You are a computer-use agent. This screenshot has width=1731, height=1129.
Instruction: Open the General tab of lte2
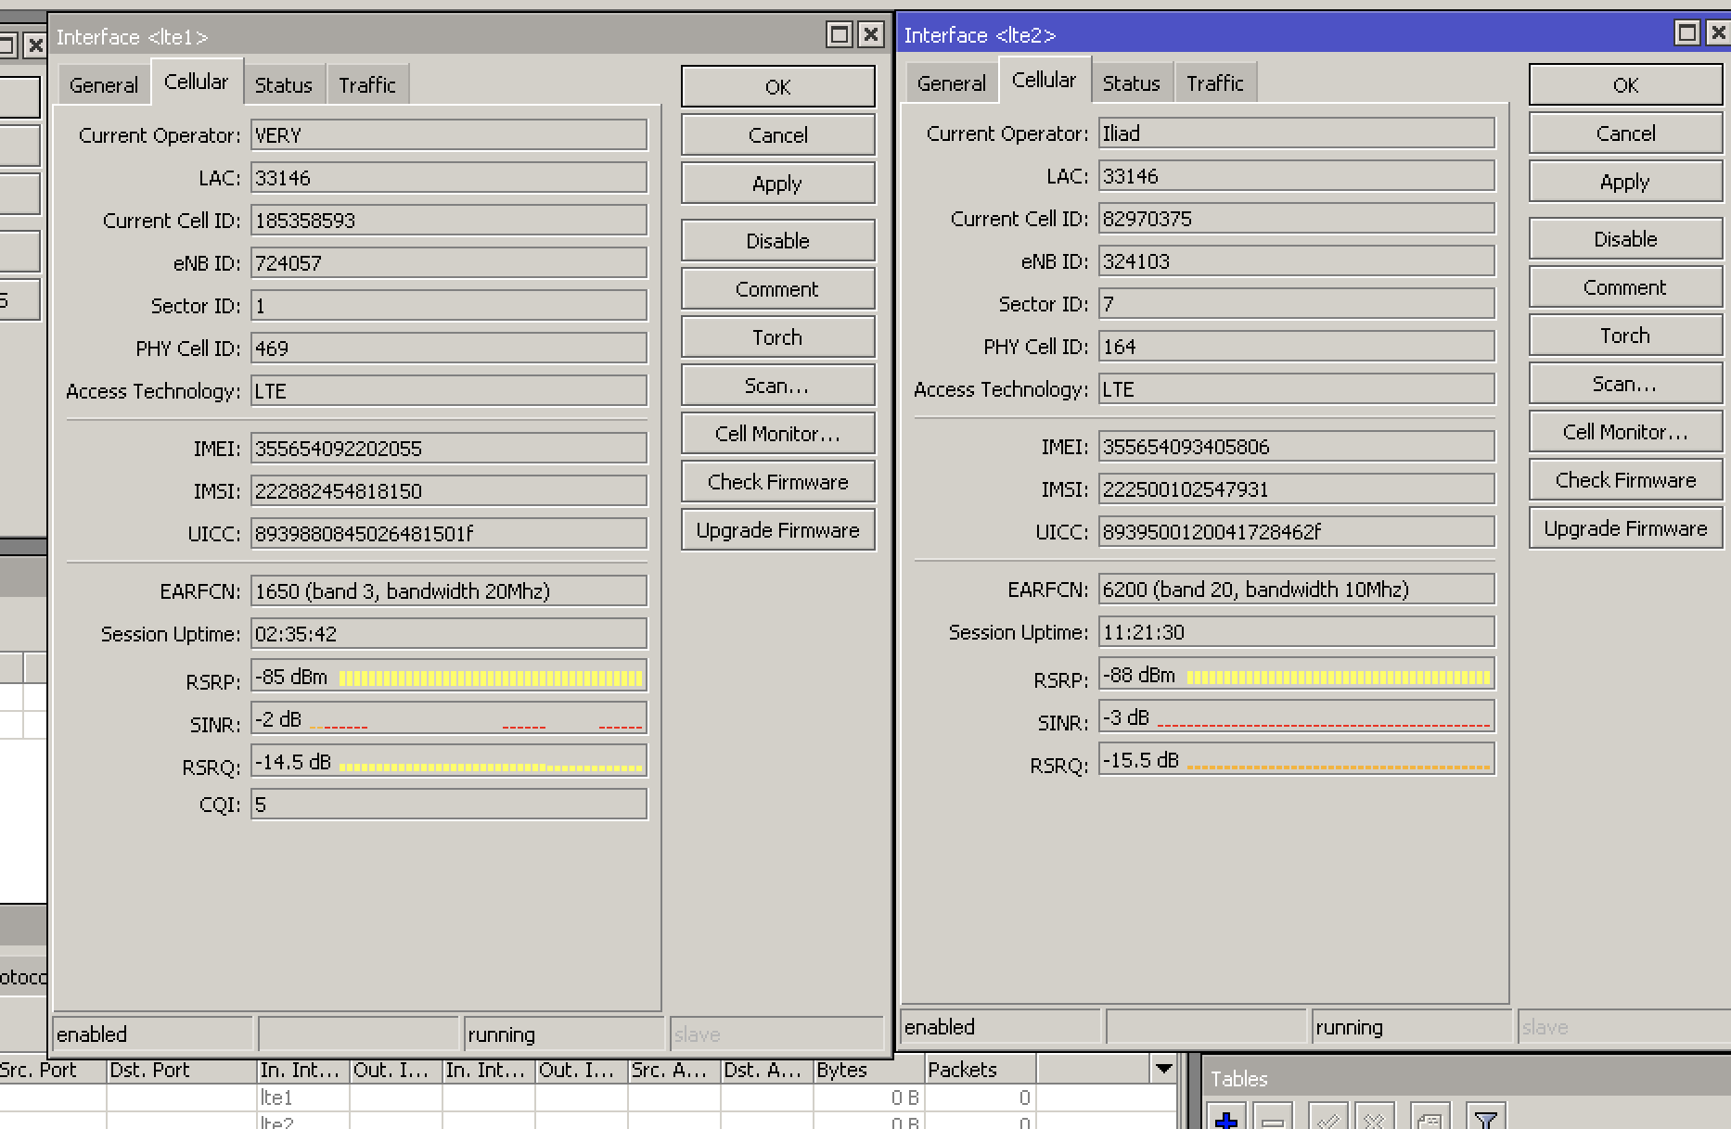pyautogui.click(x=951, y=82)
